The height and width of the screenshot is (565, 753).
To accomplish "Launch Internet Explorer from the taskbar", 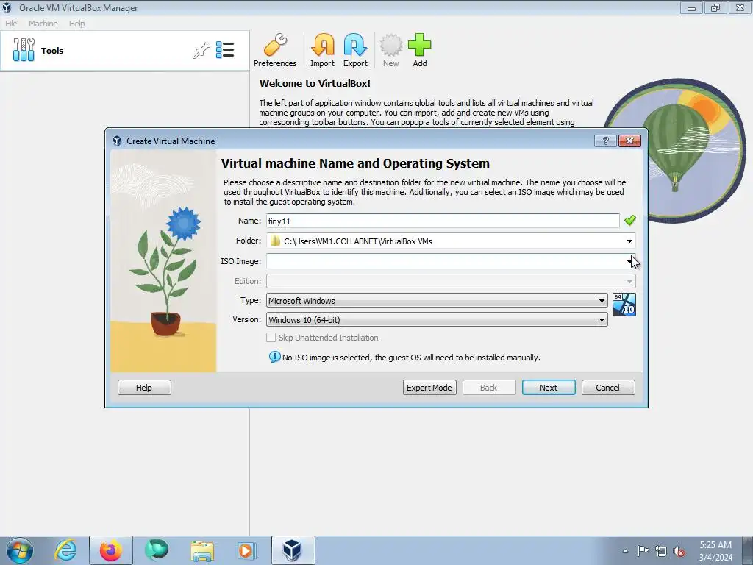I will click(x=65, y=550).
